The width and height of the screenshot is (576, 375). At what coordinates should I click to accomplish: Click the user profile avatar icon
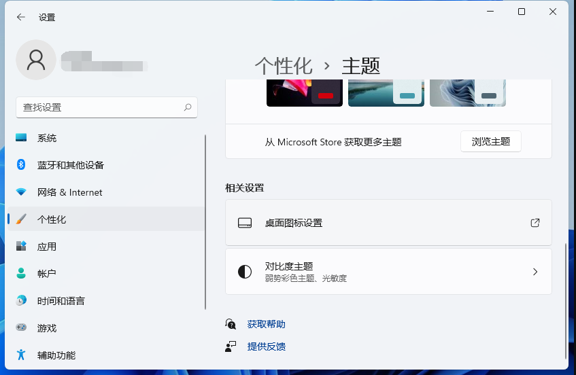pyautogui.click(x=36, y=60)
